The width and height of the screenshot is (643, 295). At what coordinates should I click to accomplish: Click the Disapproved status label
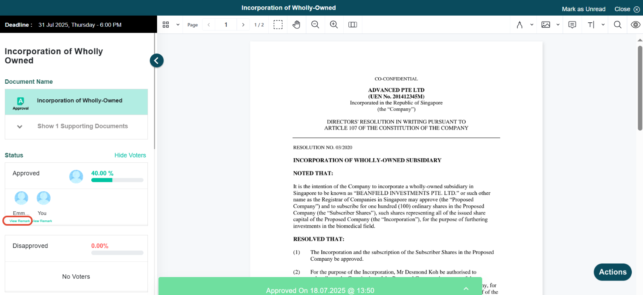coord(30,246)
